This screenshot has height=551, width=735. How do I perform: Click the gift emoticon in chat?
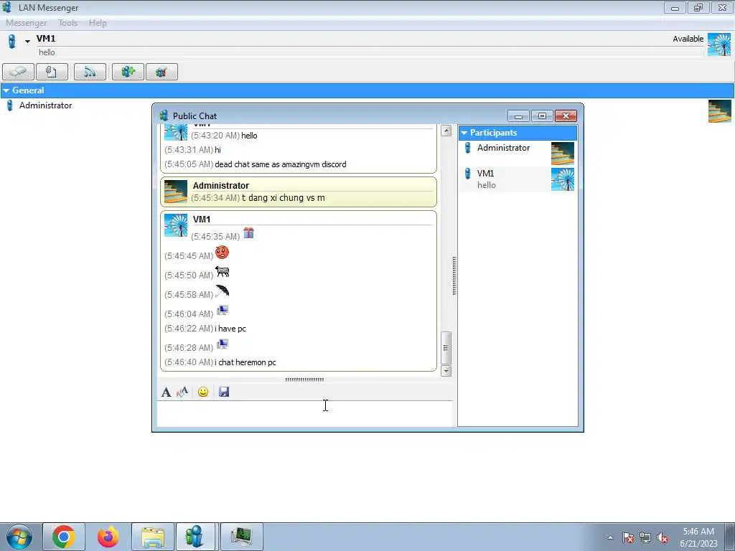[x=248, y=233]
